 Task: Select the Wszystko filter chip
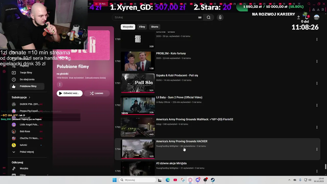pyautogui.click(x=128, y=27)
